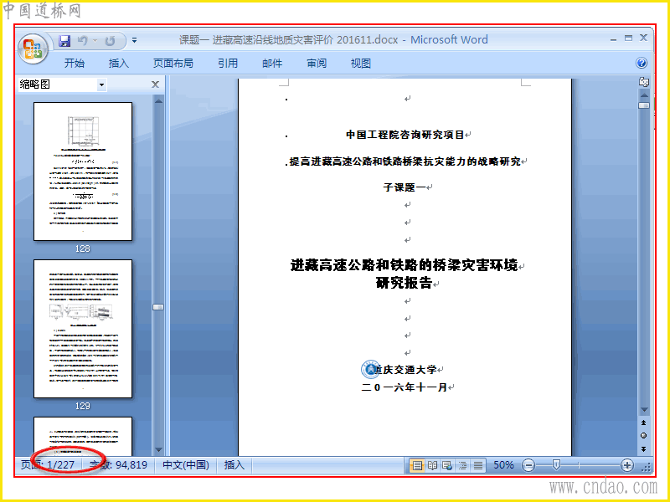Click the text 中国工程院咨询研究项目
Image resolution: width=670 pixels, height=502 pixels.
[x=405, y=135]
